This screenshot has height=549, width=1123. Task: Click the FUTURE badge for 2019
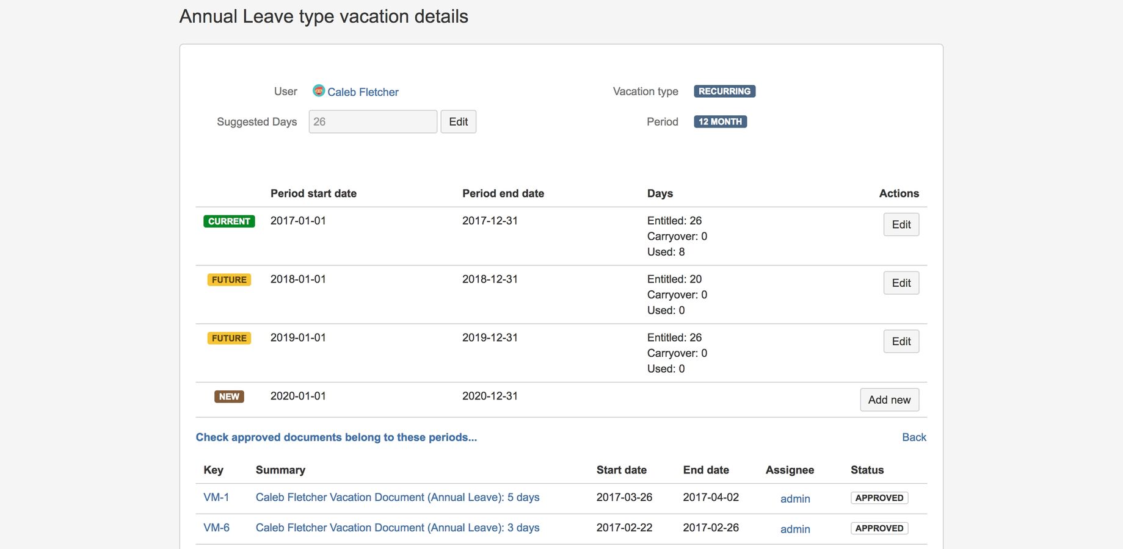click(x=229, y=339)
